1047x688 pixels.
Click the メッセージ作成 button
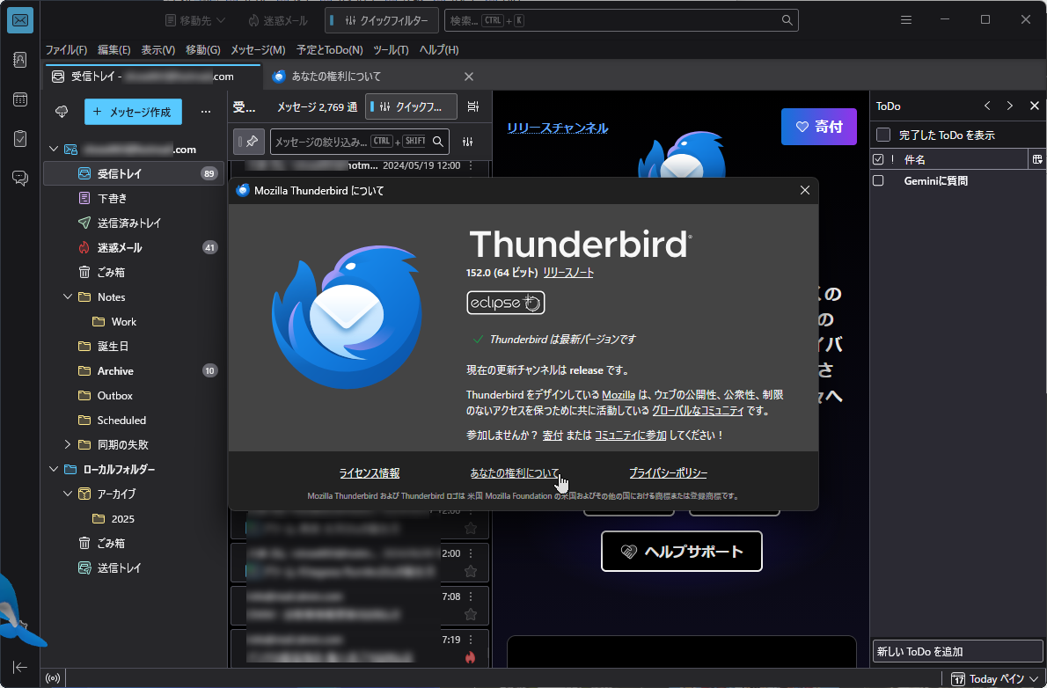tap(134, 112)
